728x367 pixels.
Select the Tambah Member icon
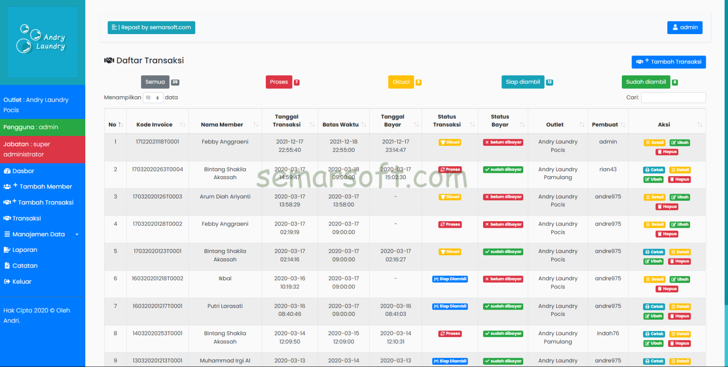point(6,186)
